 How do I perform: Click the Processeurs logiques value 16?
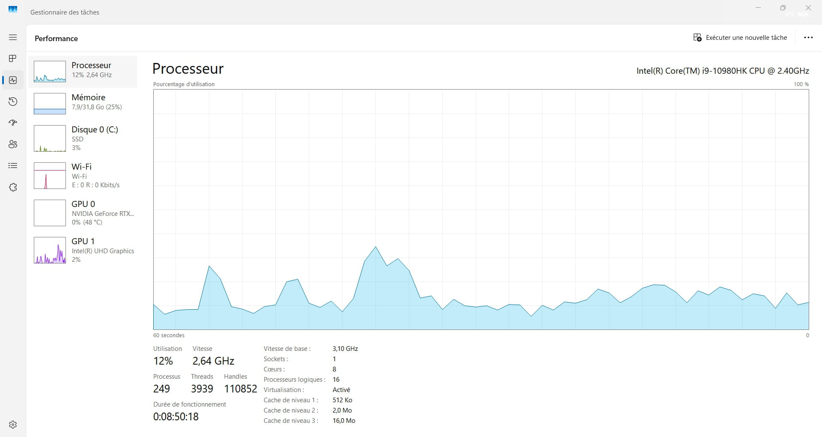336,380
